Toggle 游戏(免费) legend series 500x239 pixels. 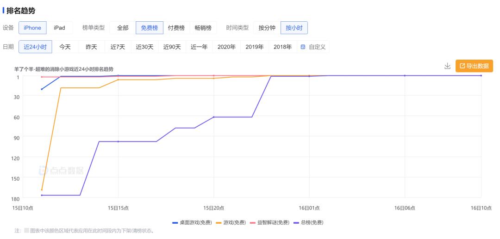pyautogui.click(x=231, y=223)
